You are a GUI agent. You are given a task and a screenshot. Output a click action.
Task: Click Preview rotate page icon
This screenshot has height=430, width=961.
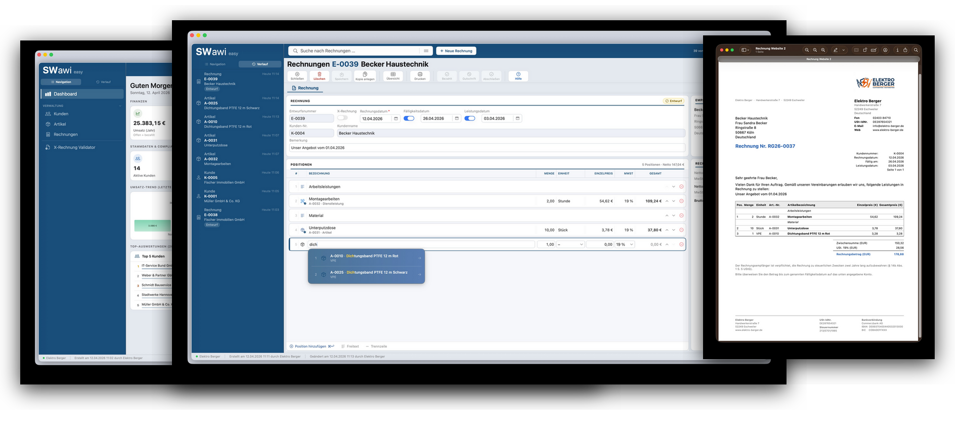tap(865, 50)
